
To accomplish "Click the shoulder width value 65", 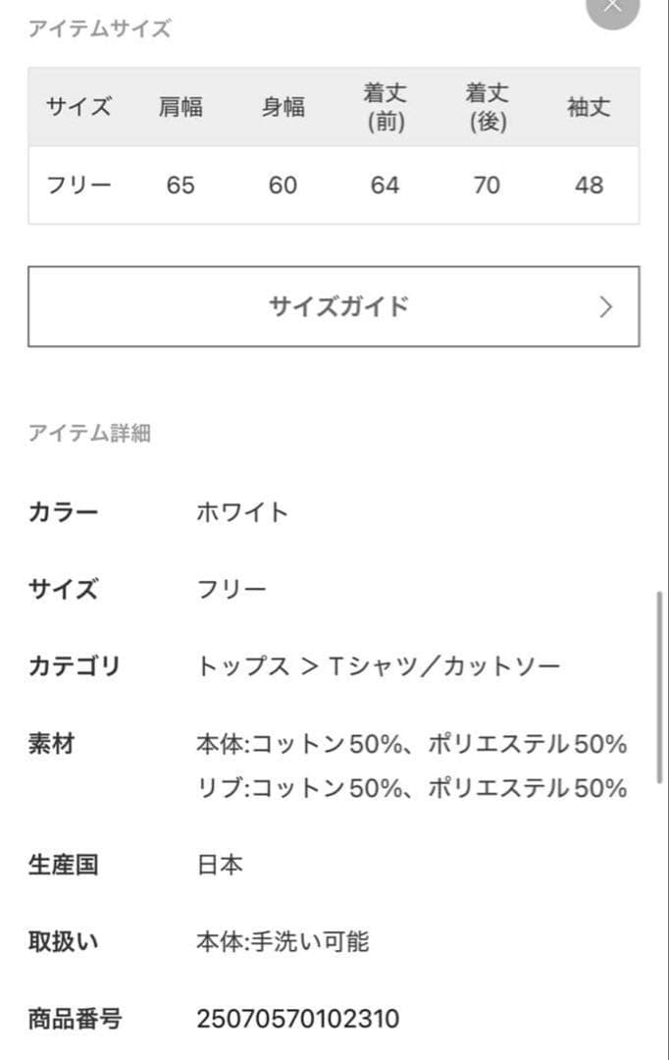I will click(x=180, y=185).
